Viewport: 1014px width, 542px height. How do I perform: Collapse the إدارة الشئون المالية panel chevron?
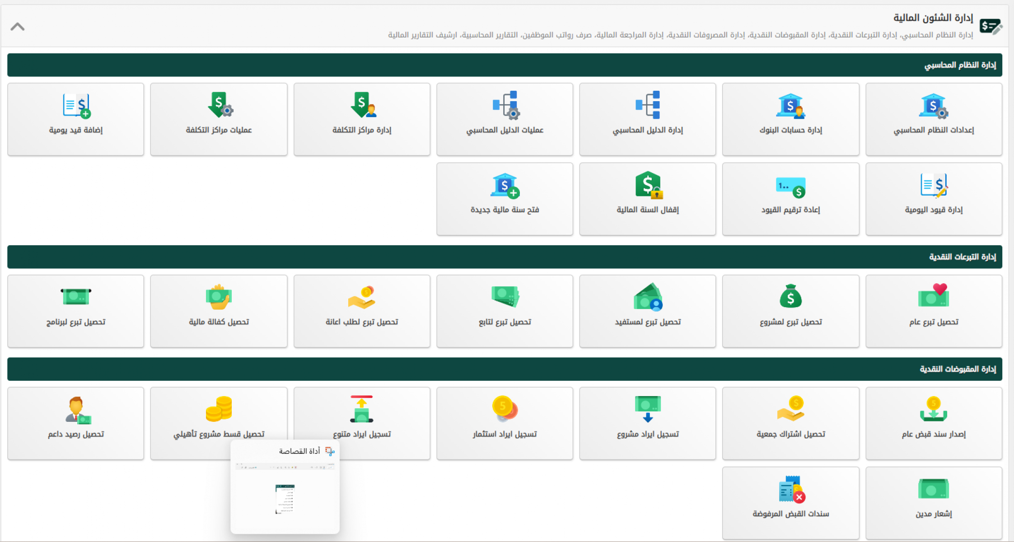pyautogui.click(x=17, y=27)
